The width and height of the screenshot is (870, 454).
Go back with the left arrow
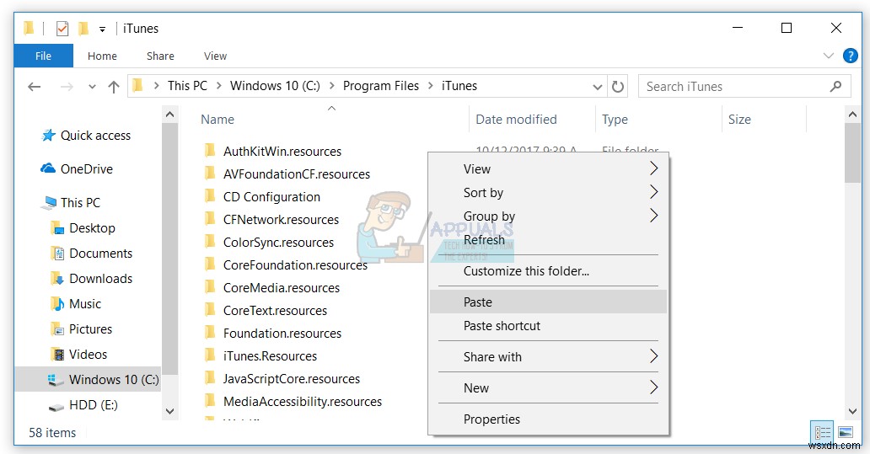(35, 87)
